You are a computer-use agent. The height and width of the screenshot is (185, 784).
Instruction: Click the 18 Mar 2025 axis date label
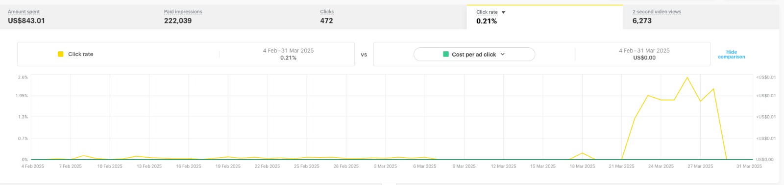point(582,166)
